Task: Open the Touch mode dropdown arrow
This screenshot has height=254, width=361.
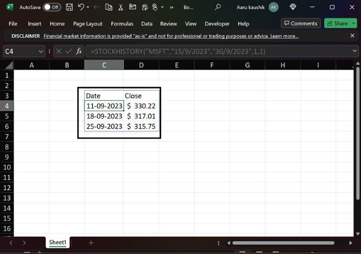Action: (162, 7)
